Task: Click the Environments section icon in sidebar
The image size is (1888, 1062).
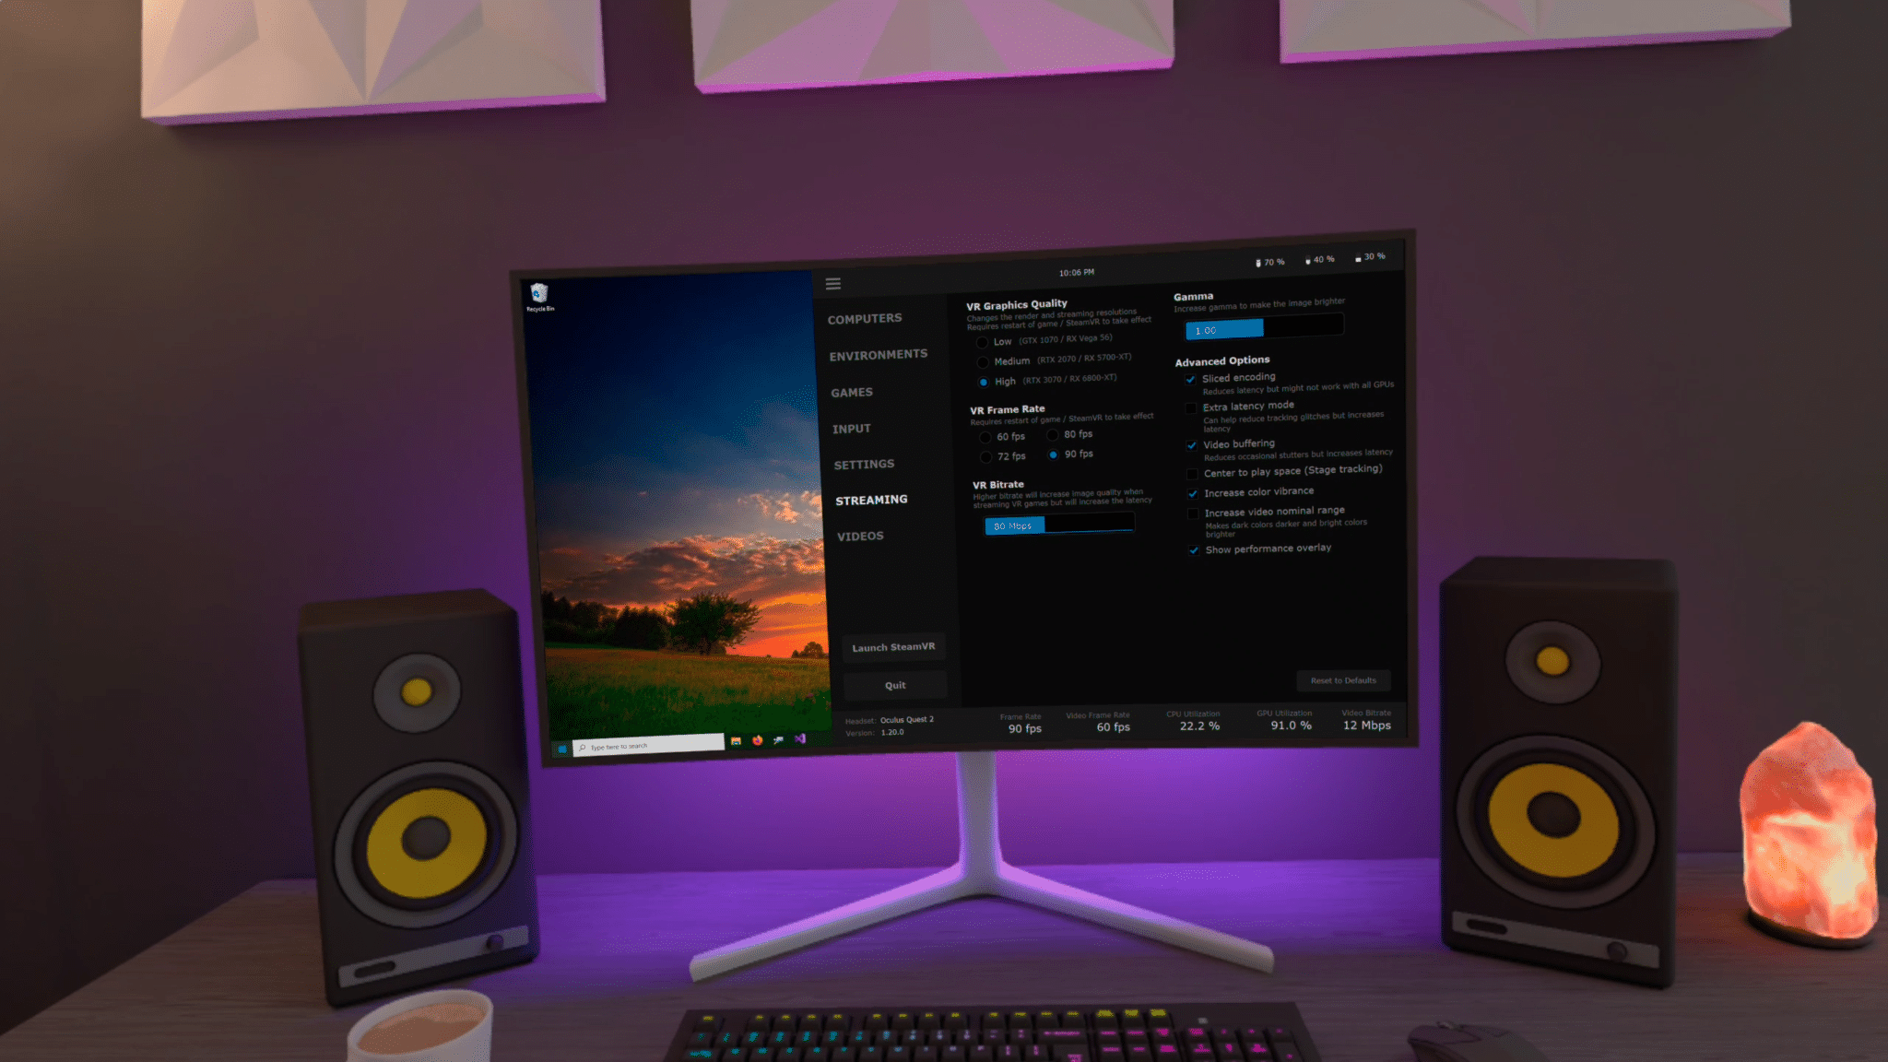Action: (x=878, y=354)
